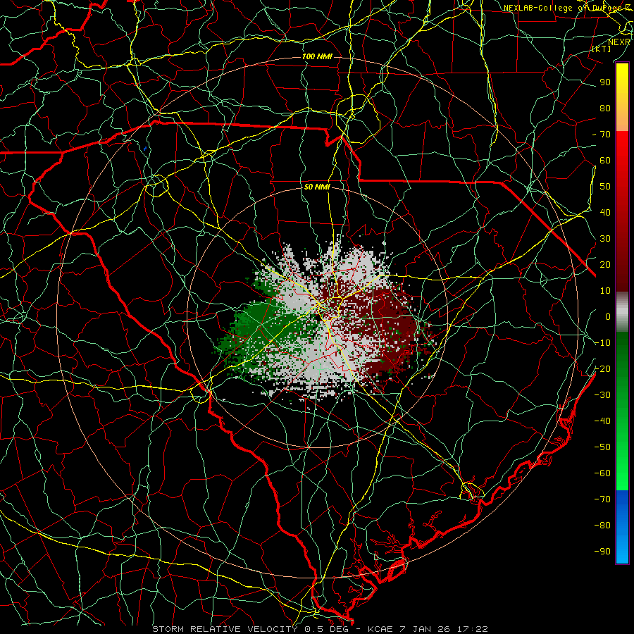Select the 50 value on velocity scale

tap(605, 187)
